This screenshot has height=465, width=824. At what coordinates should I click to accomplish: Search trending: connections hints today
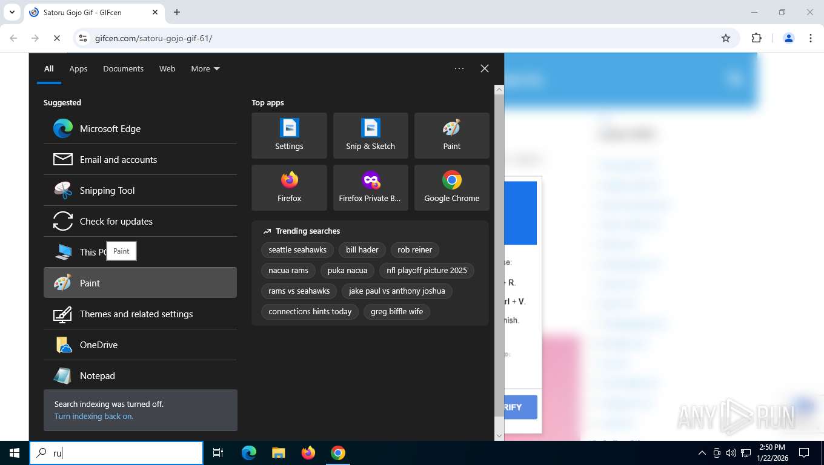pos(310,312)
